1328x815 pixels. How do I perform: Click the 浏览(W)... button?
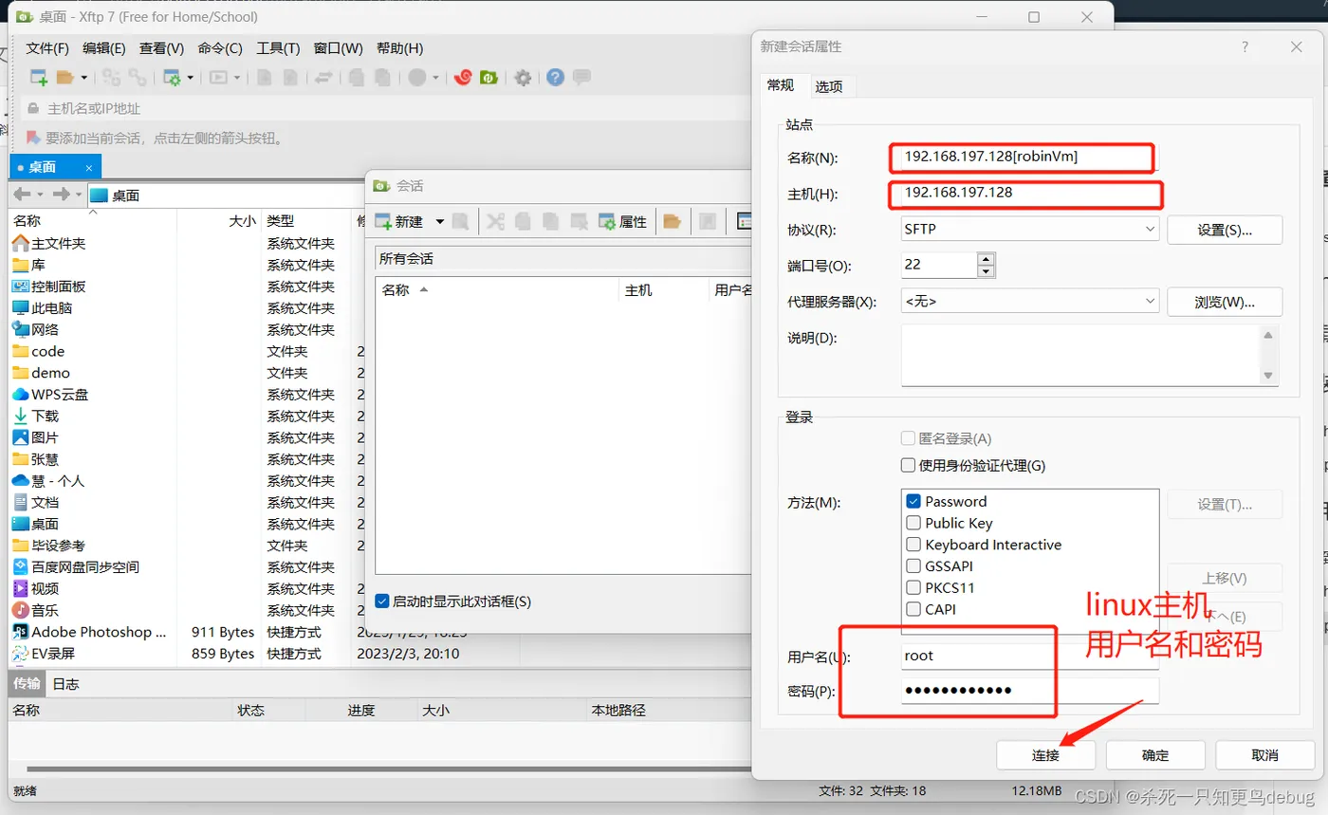coord(1225,302)
